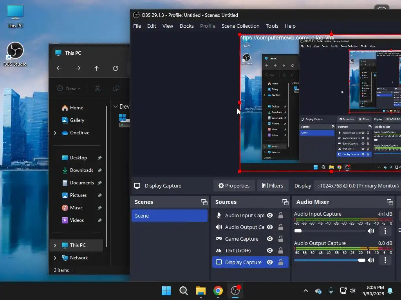The image size is (401, 300).
Task: Open the OBS Tools menu
Action: click(x=272, y=26)
